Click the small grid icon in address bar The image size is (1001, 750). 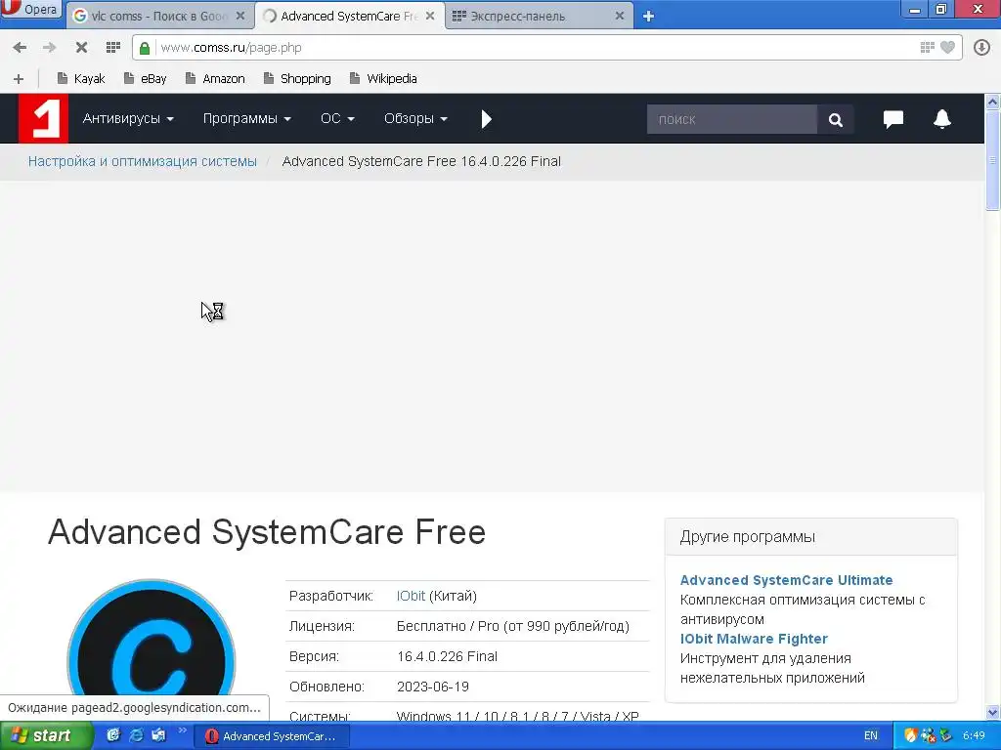tap(927, 47)
